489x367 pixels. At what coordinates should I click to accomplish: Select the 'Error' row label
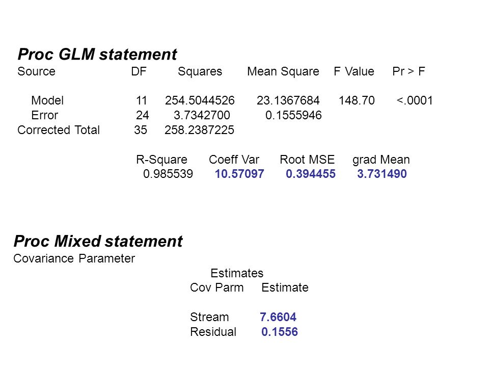point(45,115)
